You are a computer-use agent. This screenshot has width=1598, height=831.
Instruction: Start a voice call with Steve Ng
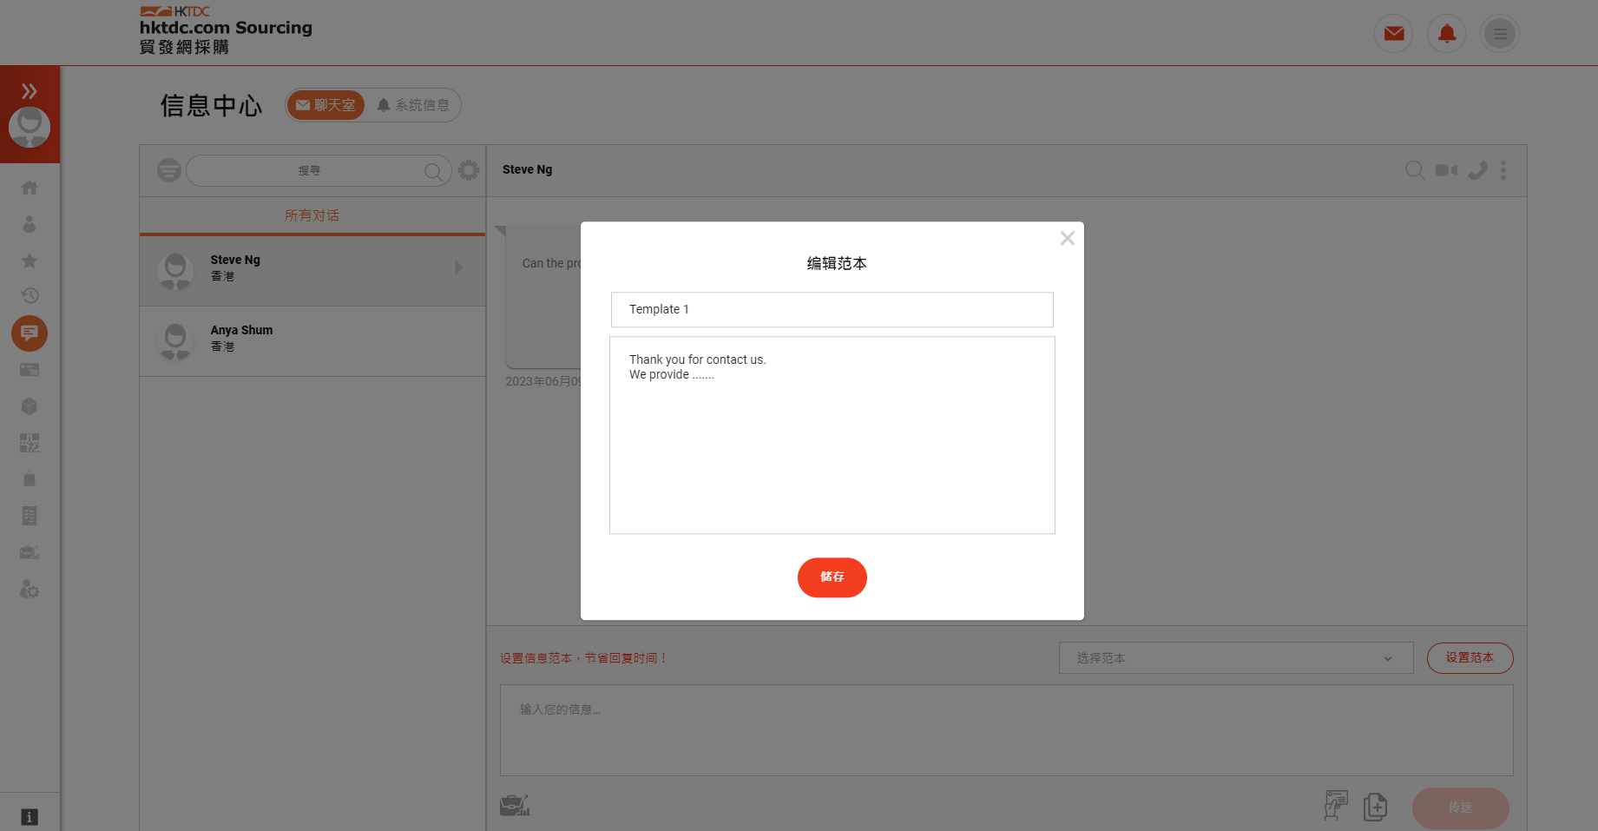point(1477,170)
